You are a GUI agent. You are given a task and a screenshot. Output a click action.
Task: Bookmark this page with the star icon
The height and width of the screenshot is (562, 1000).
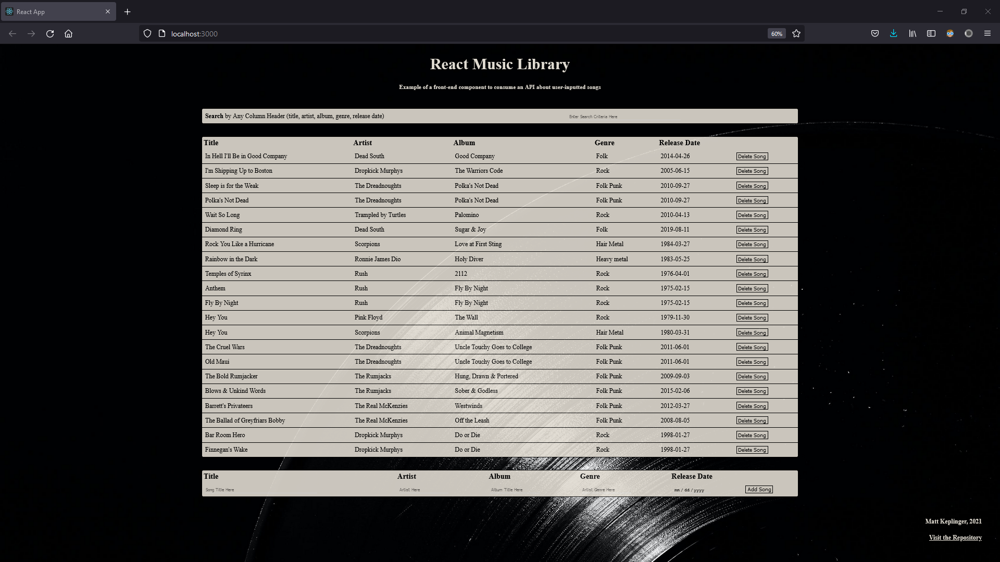[796, 33]
